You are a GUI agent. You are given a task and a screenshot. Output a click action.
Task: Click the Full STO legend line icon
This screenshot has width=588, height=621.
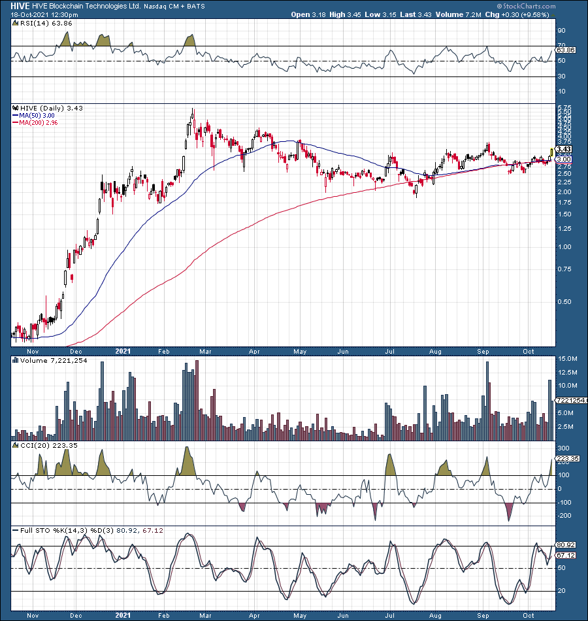pyautogui.click(x=16, y=530)
